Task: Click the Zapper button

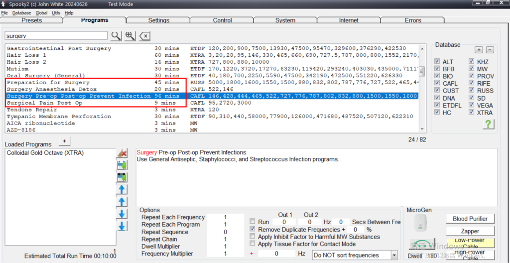Action: (470, 231)
